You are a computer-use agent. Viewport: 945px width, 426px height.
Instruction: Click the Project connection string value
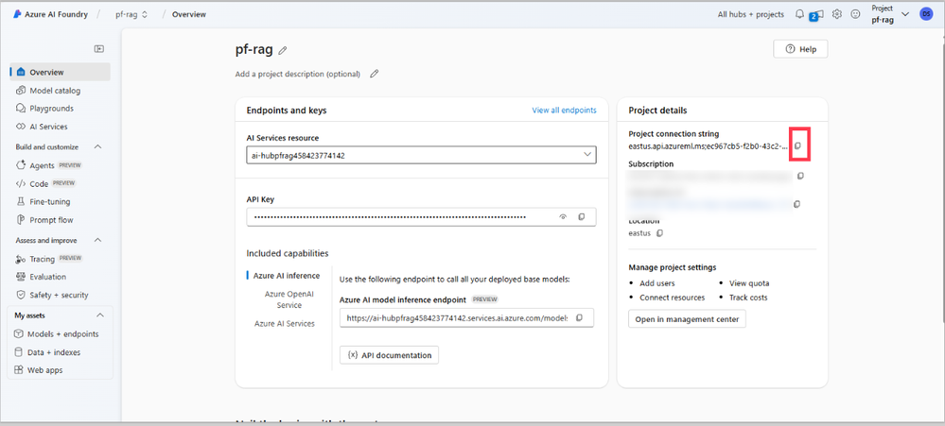click(x=708, y=146)
